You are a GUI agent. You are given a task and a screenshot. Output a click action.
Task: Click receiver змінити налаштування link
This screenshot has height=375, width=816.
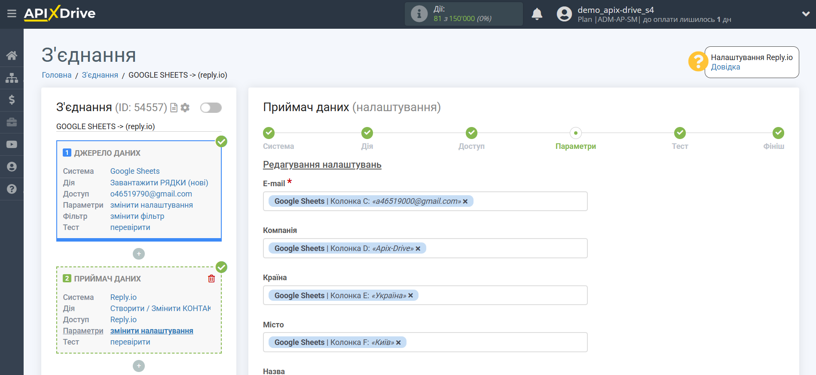point(152,331)
